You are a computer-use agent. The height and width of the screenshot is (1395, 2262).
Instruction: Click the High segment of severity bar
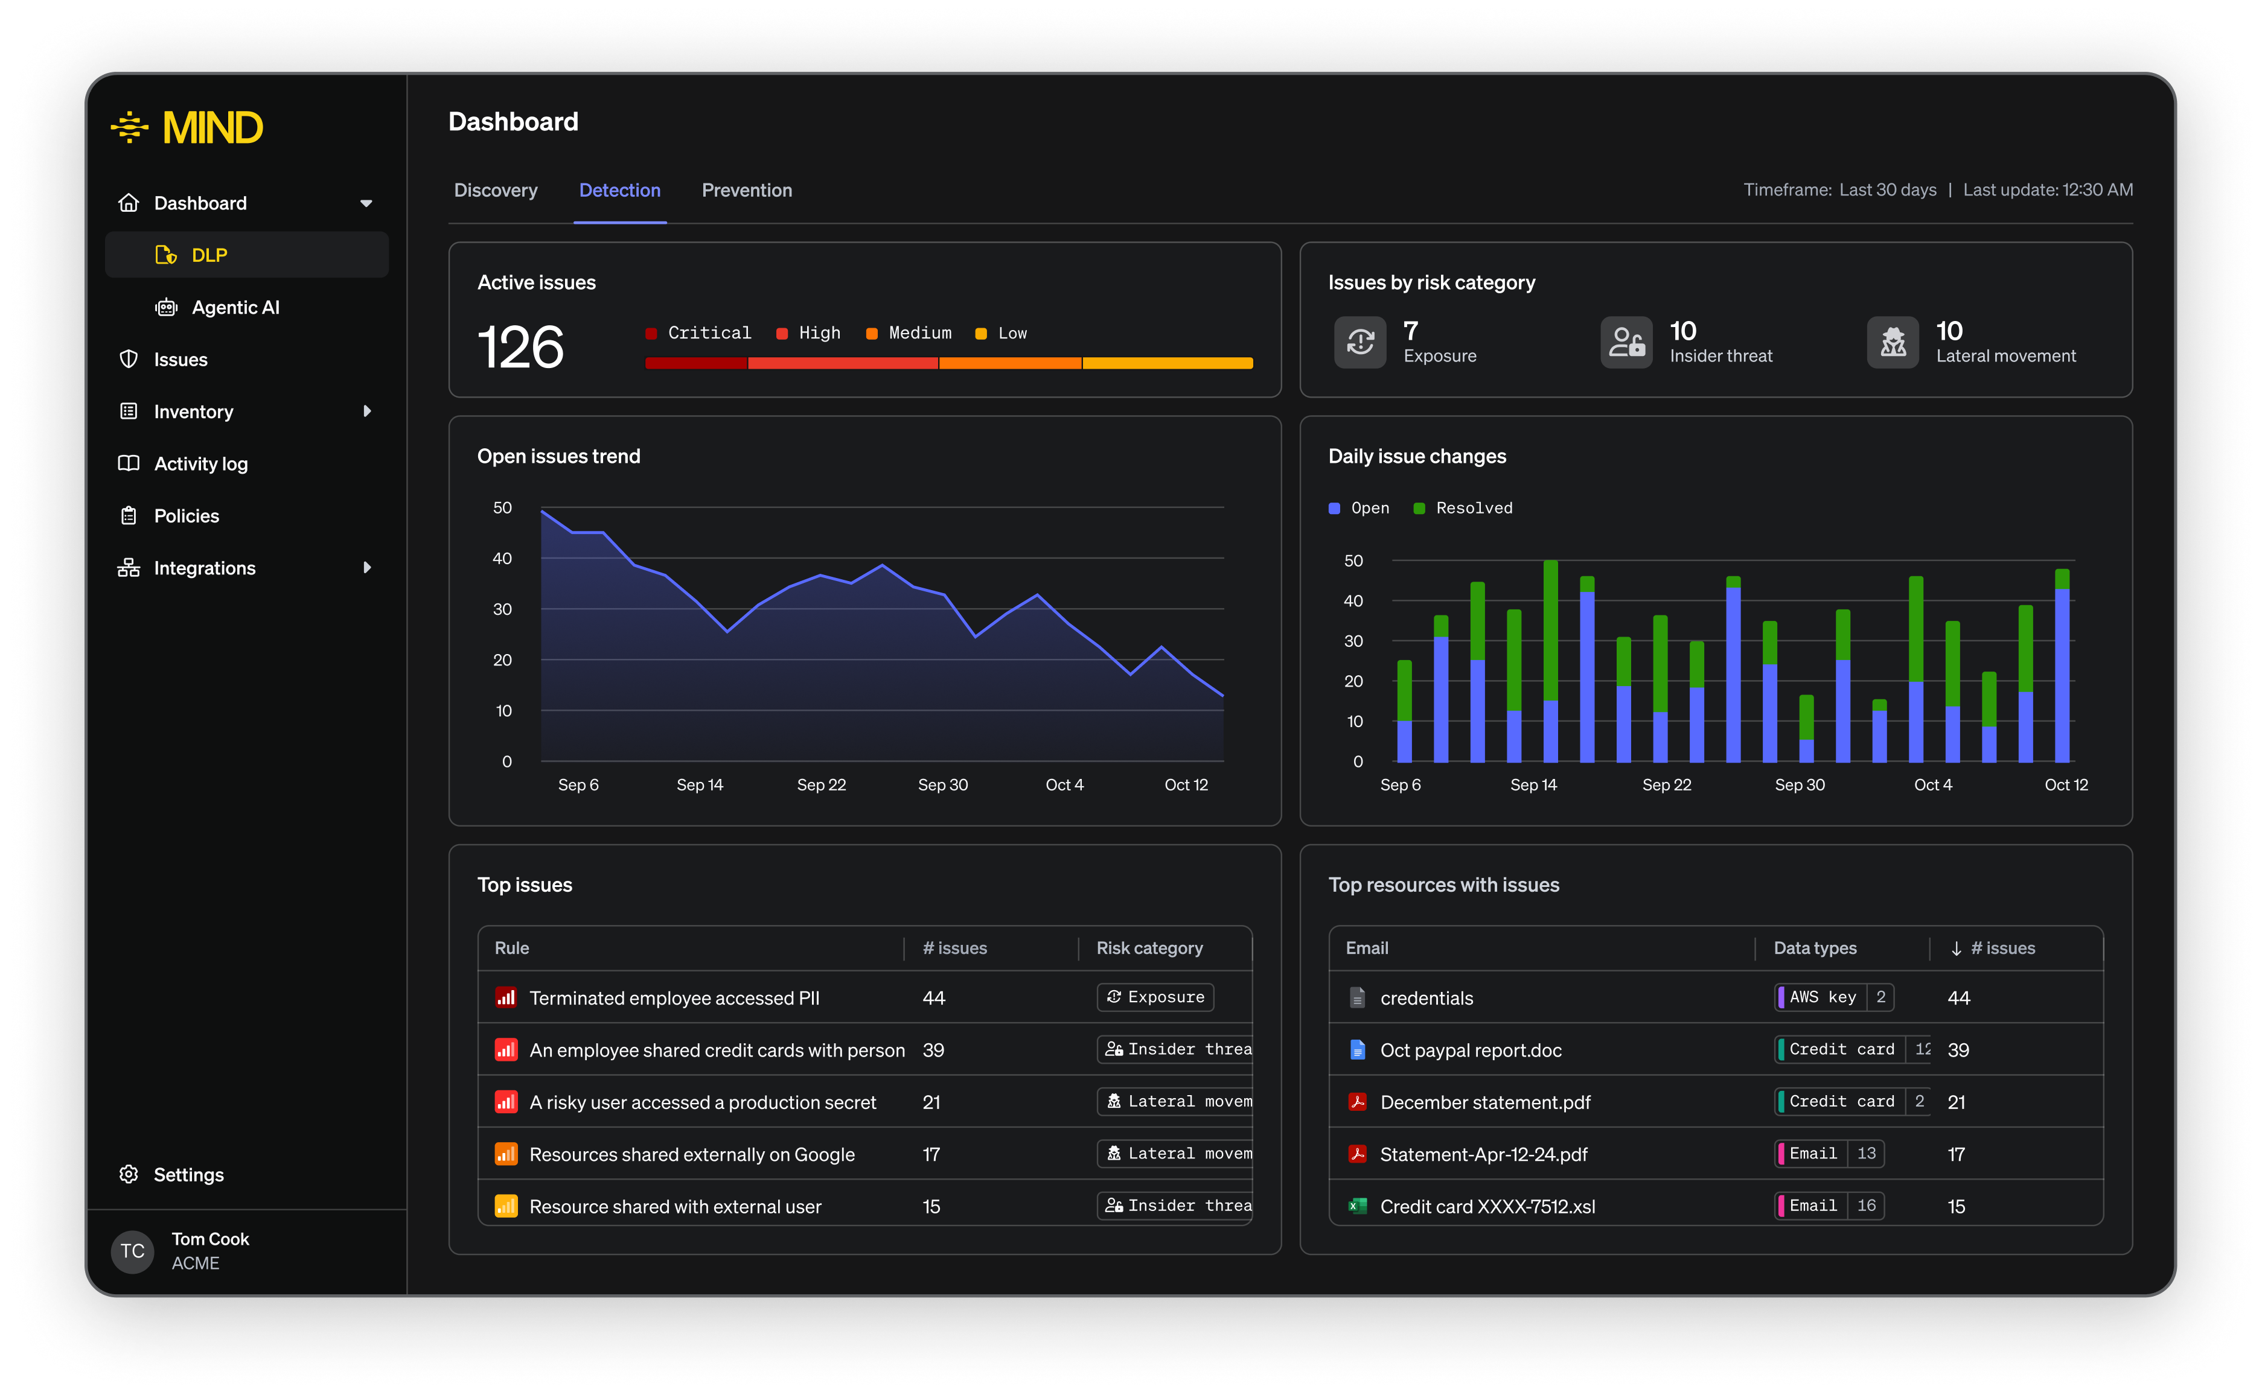[x=842, y=363]
